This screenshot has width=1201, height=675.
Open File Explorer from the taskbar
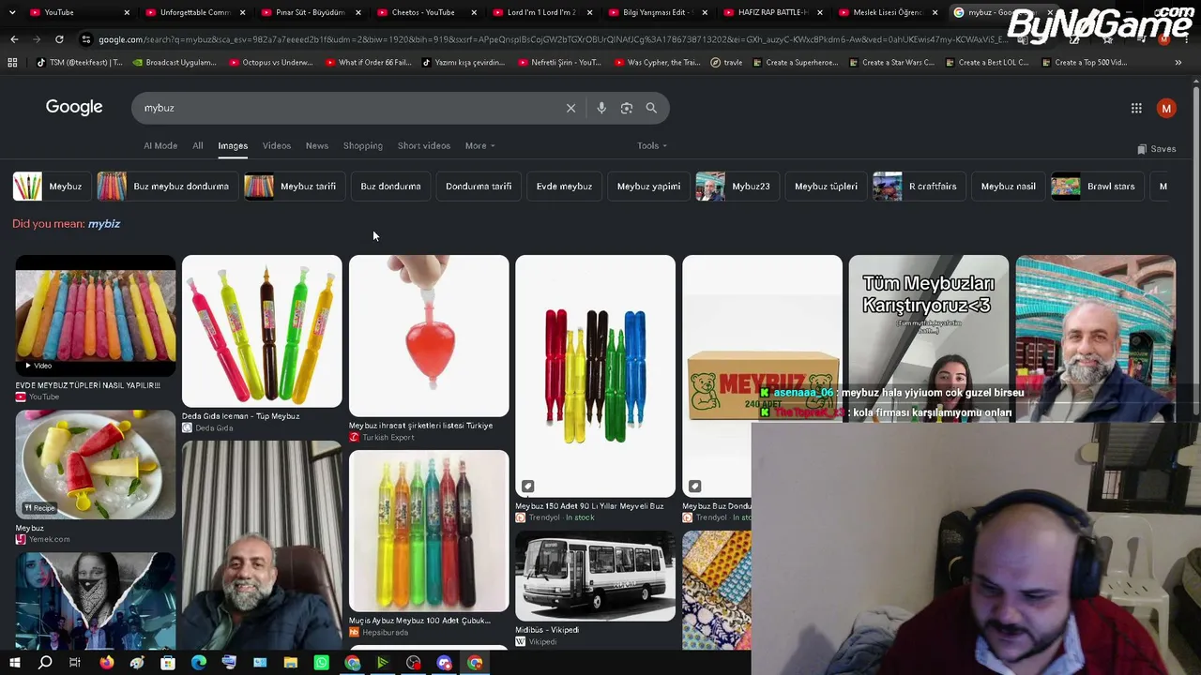tap(291, 663)
